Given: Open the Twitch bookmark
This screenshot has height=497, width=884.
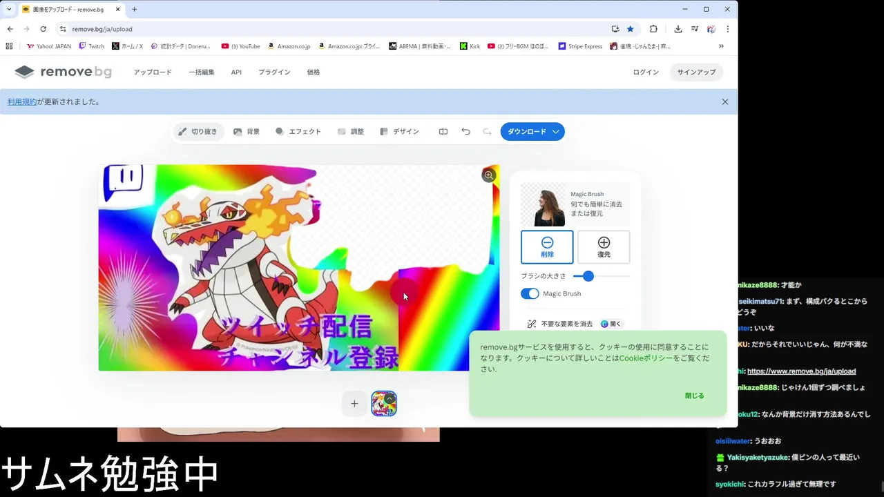Looking at the screenshot, I should pyautogui.click(x=92, y=46).
